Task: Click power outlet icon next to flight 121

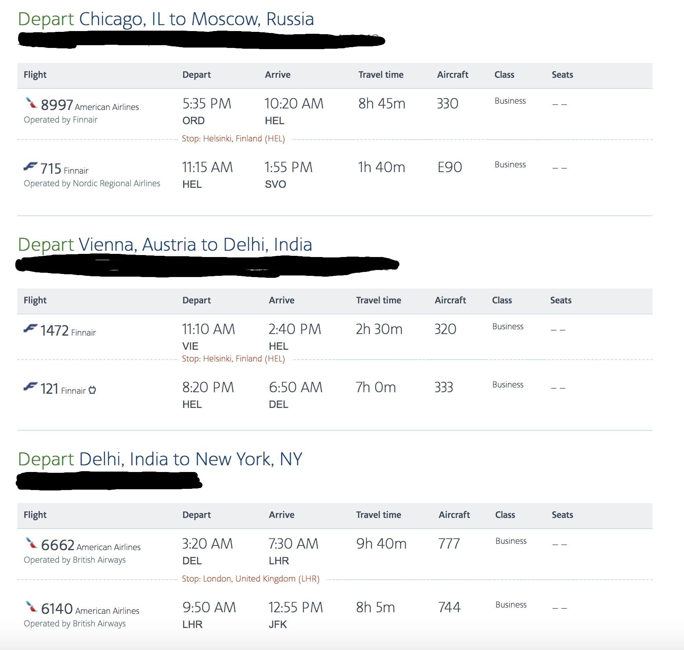Action: [92, 390]
